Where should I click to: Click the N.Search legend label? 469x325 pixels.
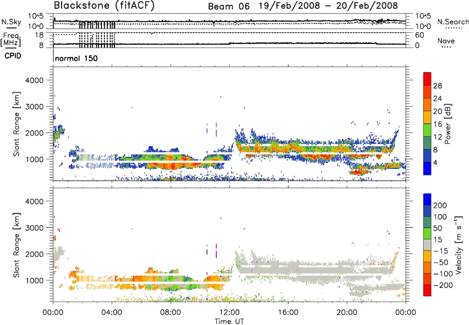453,22
